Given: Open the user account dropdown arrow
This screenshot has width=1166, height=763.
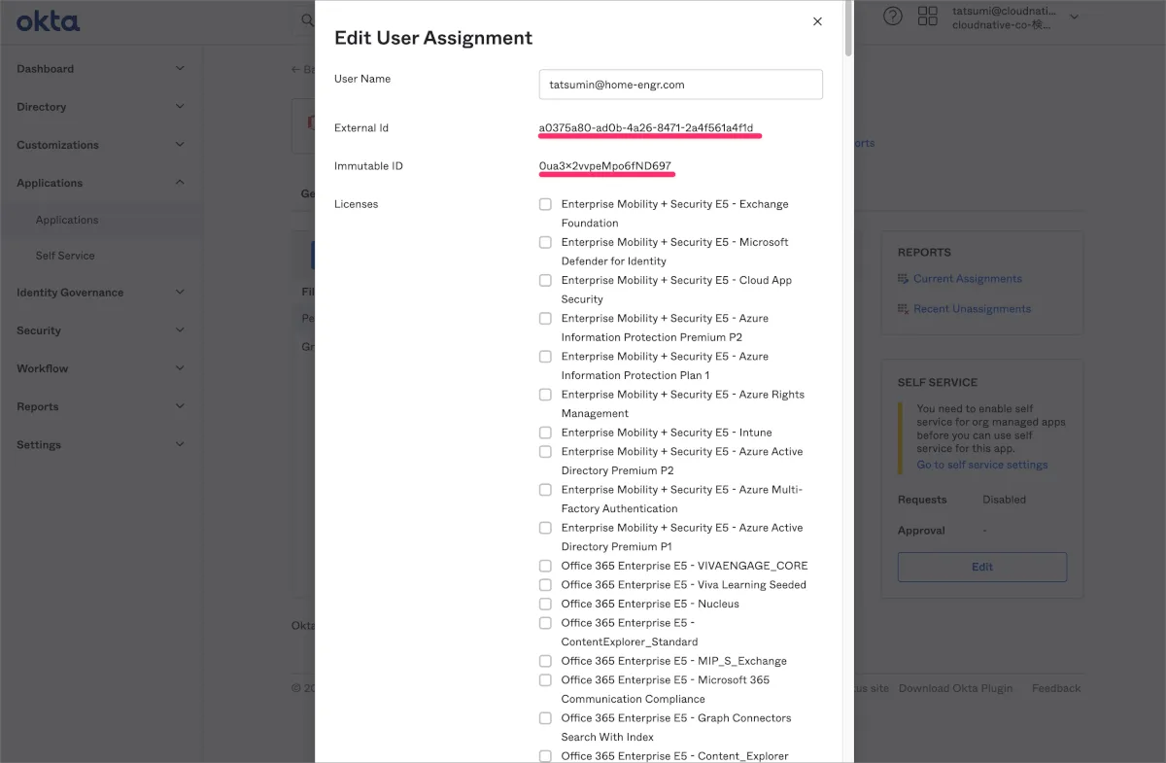Looking at the screenshot, I should pyautogui.click(x=1074, y=17).
